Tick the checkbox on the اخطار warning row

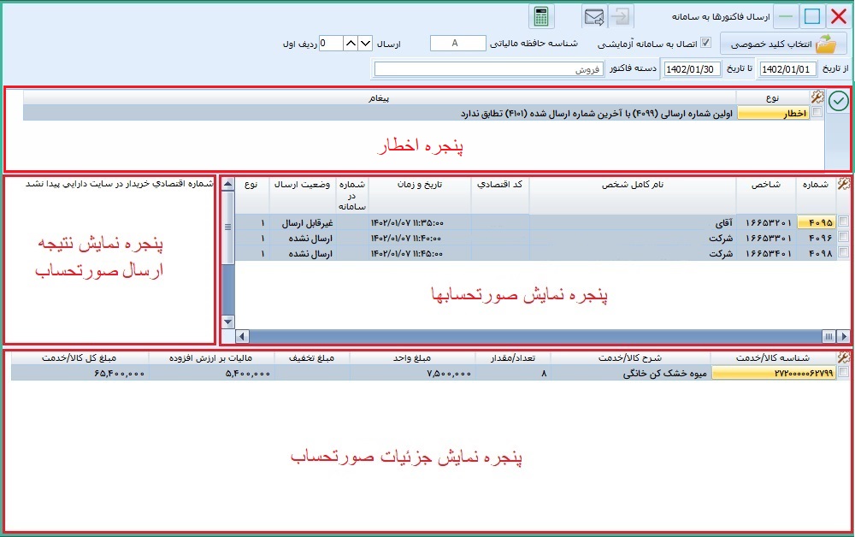point(817,113)
